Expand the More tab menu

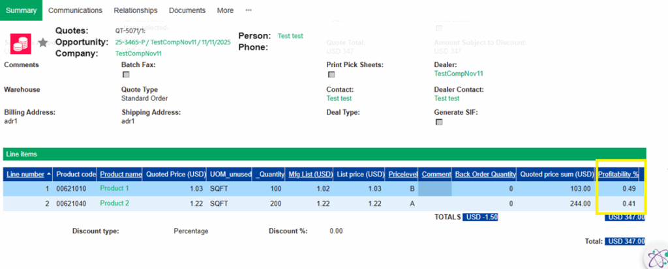pyautogui.click(x=225, y=10)
